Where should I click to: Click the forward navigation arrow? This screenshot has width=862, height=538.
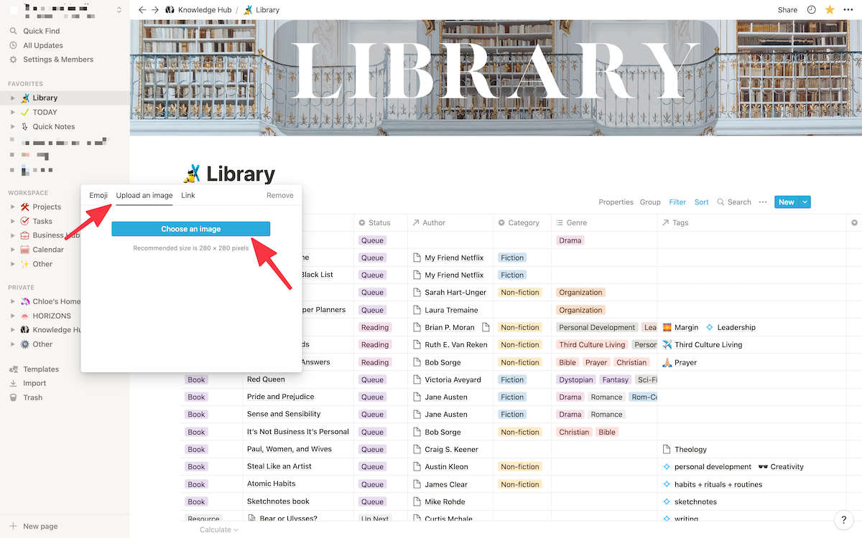pyautogui.click(x=154, y=10)
